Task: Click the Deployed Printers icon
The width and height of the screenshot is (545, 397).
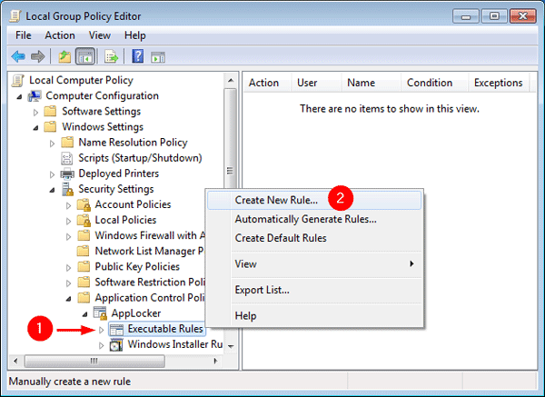Action: pyautogui.click(x=67, y=174)
